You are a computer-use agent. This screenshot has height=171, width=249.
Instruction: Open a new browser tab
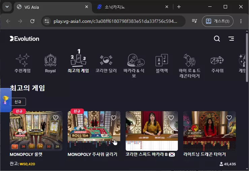(179, 7)
